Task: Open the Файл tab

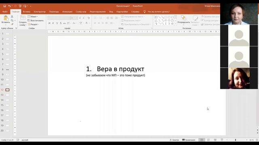Action: tap(5, 12)
